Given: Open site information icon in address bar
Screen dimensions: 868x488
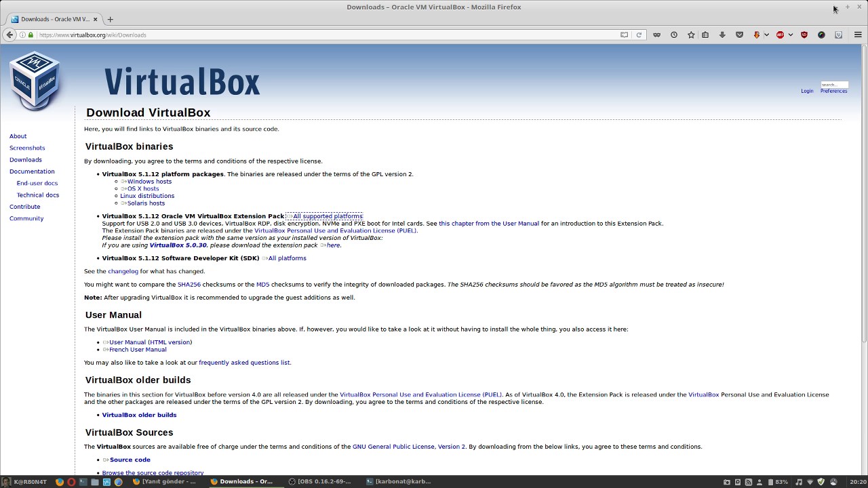Looking at the screenshot, I should (x=22, y=35).
